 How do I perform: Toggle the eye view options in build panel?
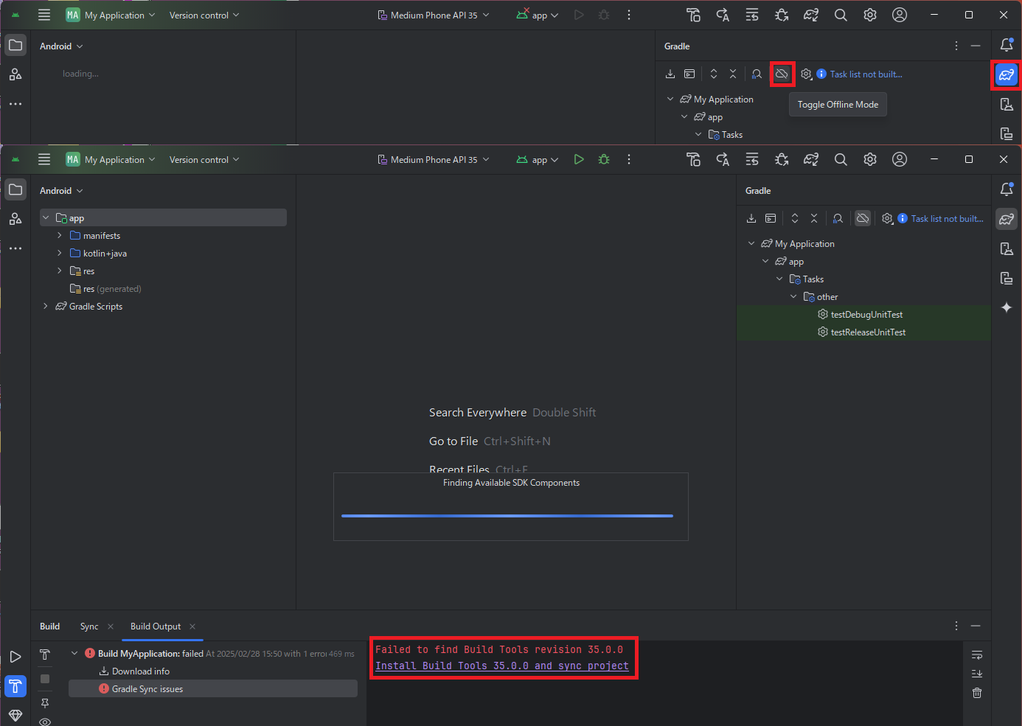(x=45, y=722)
